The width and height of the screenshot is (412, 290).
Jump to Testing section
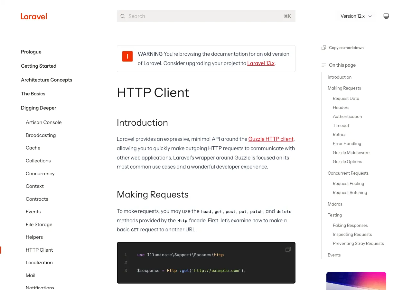click(335, 215)
